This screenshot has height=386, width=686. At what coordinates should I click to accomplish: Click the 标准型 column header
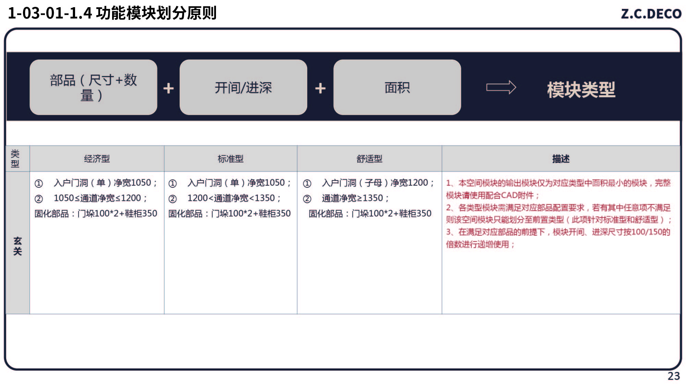pos(230,159)
